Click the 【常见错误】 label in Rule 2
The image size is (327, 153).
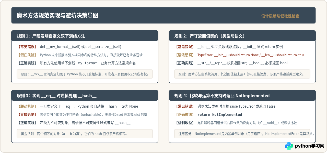click(x=184, y=47)
